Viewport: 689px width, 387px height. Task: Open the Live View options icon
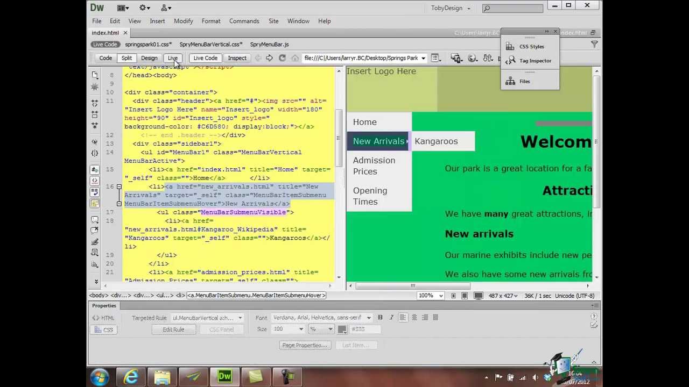coord(436,58)
